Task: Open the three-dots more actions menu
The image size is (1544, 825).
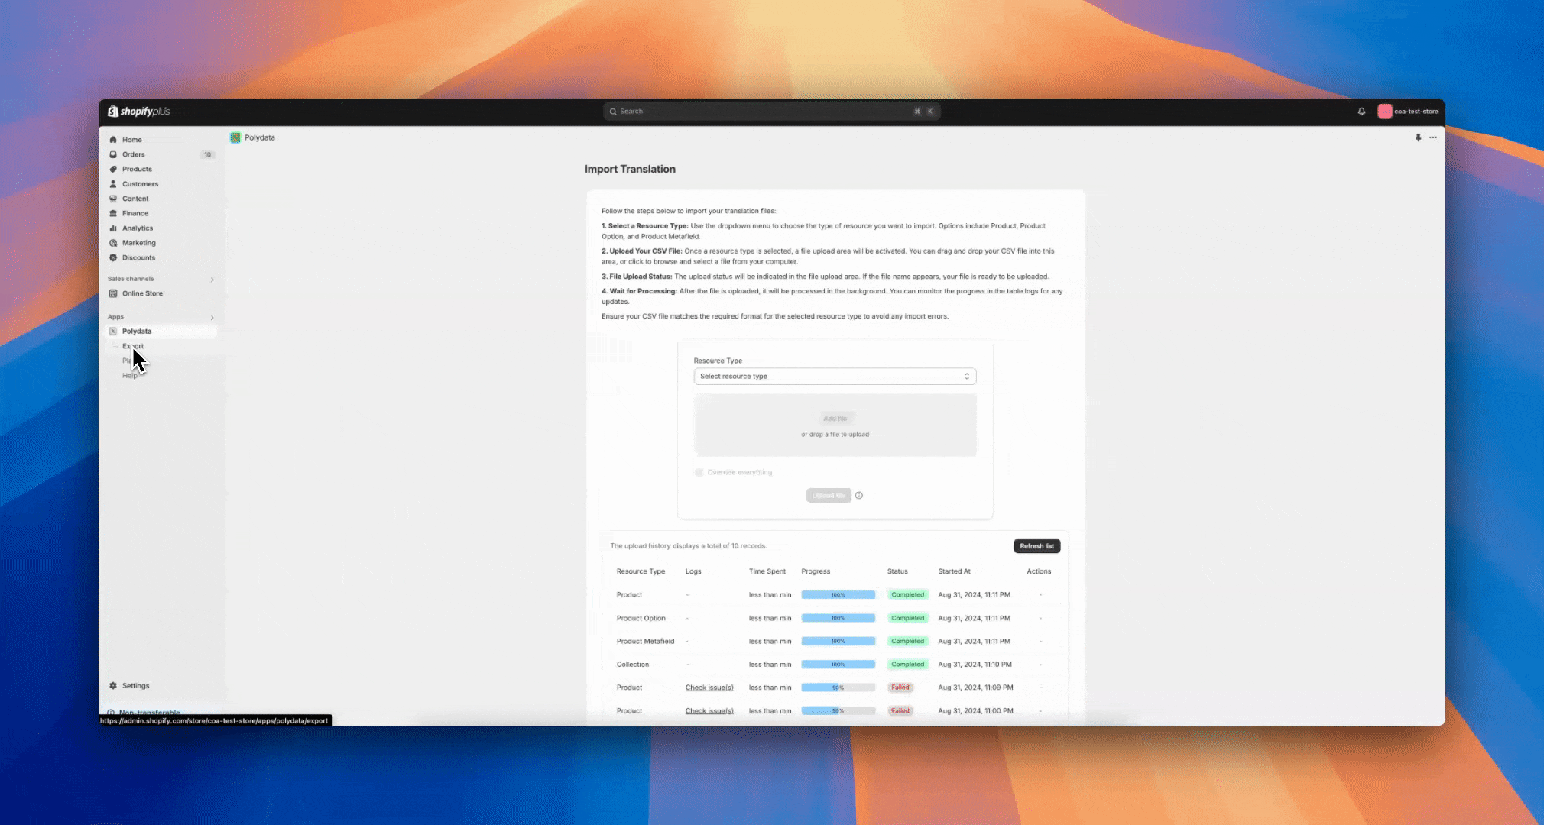Action: tap(1433, 137)
